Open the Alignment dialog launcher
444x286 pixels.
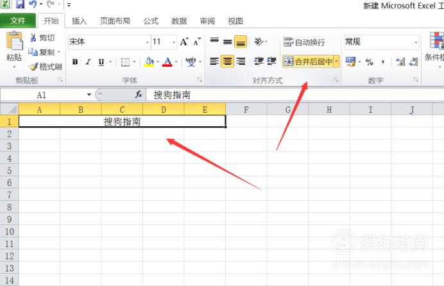click(x=336, y=80)
